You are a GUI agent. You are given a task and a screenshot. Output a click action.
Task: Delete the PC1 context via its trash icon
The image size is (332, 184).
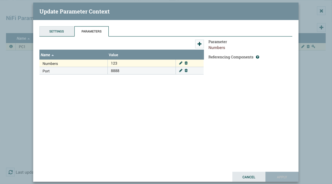coord(308,46)
